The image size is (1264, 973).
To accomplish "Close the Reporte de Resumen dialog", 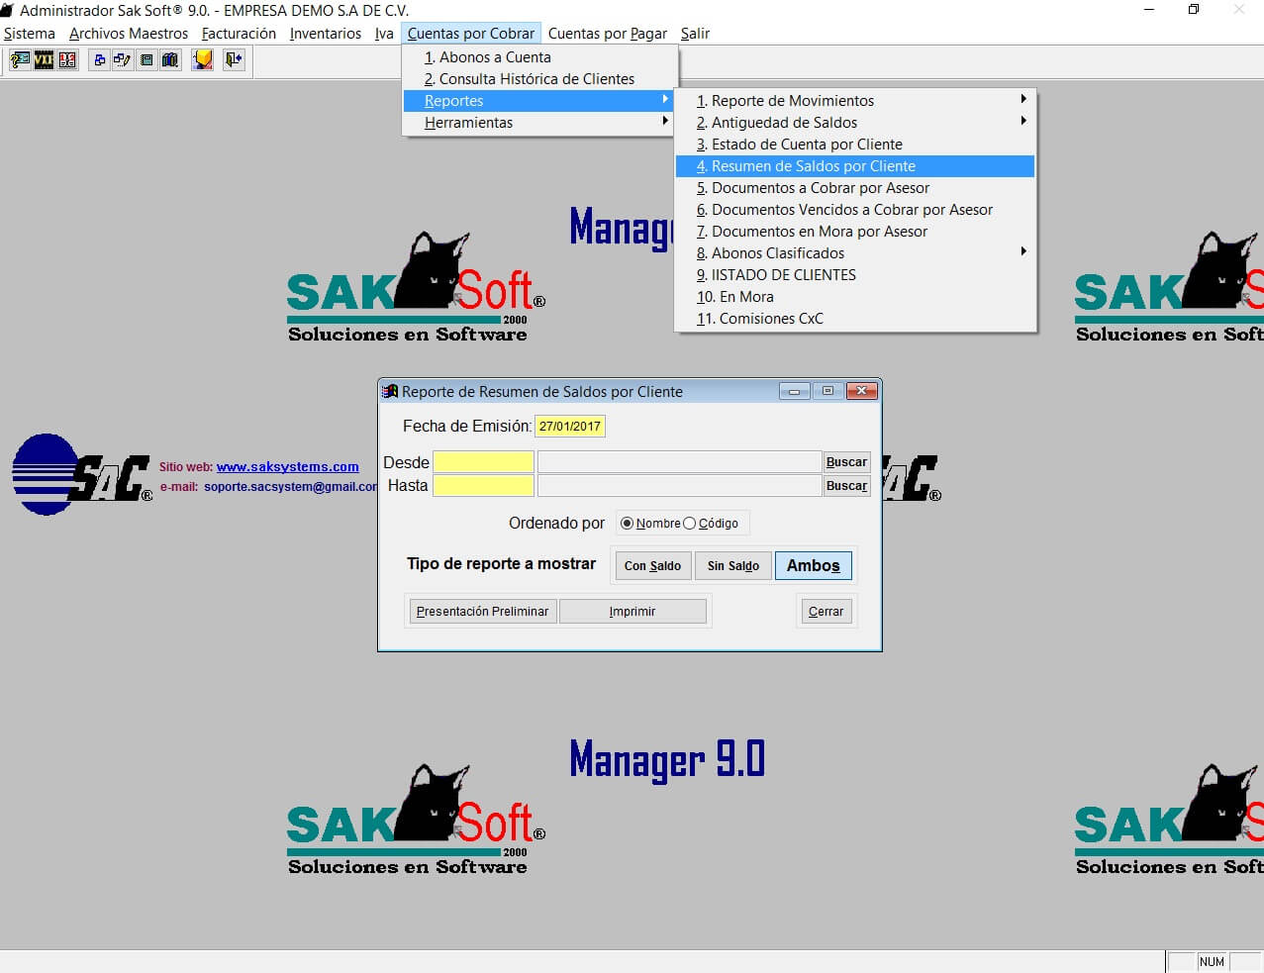I will [862, 391].
